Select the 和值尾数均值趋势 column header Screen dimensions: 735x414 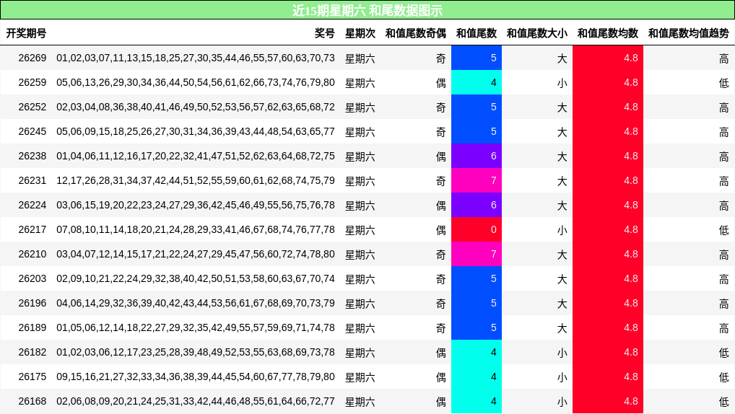(x=689, y=33)
